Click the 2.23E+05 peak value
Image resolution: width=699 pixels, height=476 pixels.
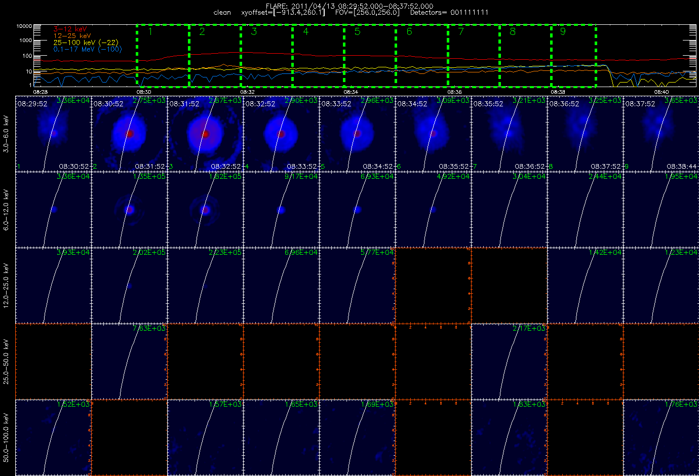[225, 252]
